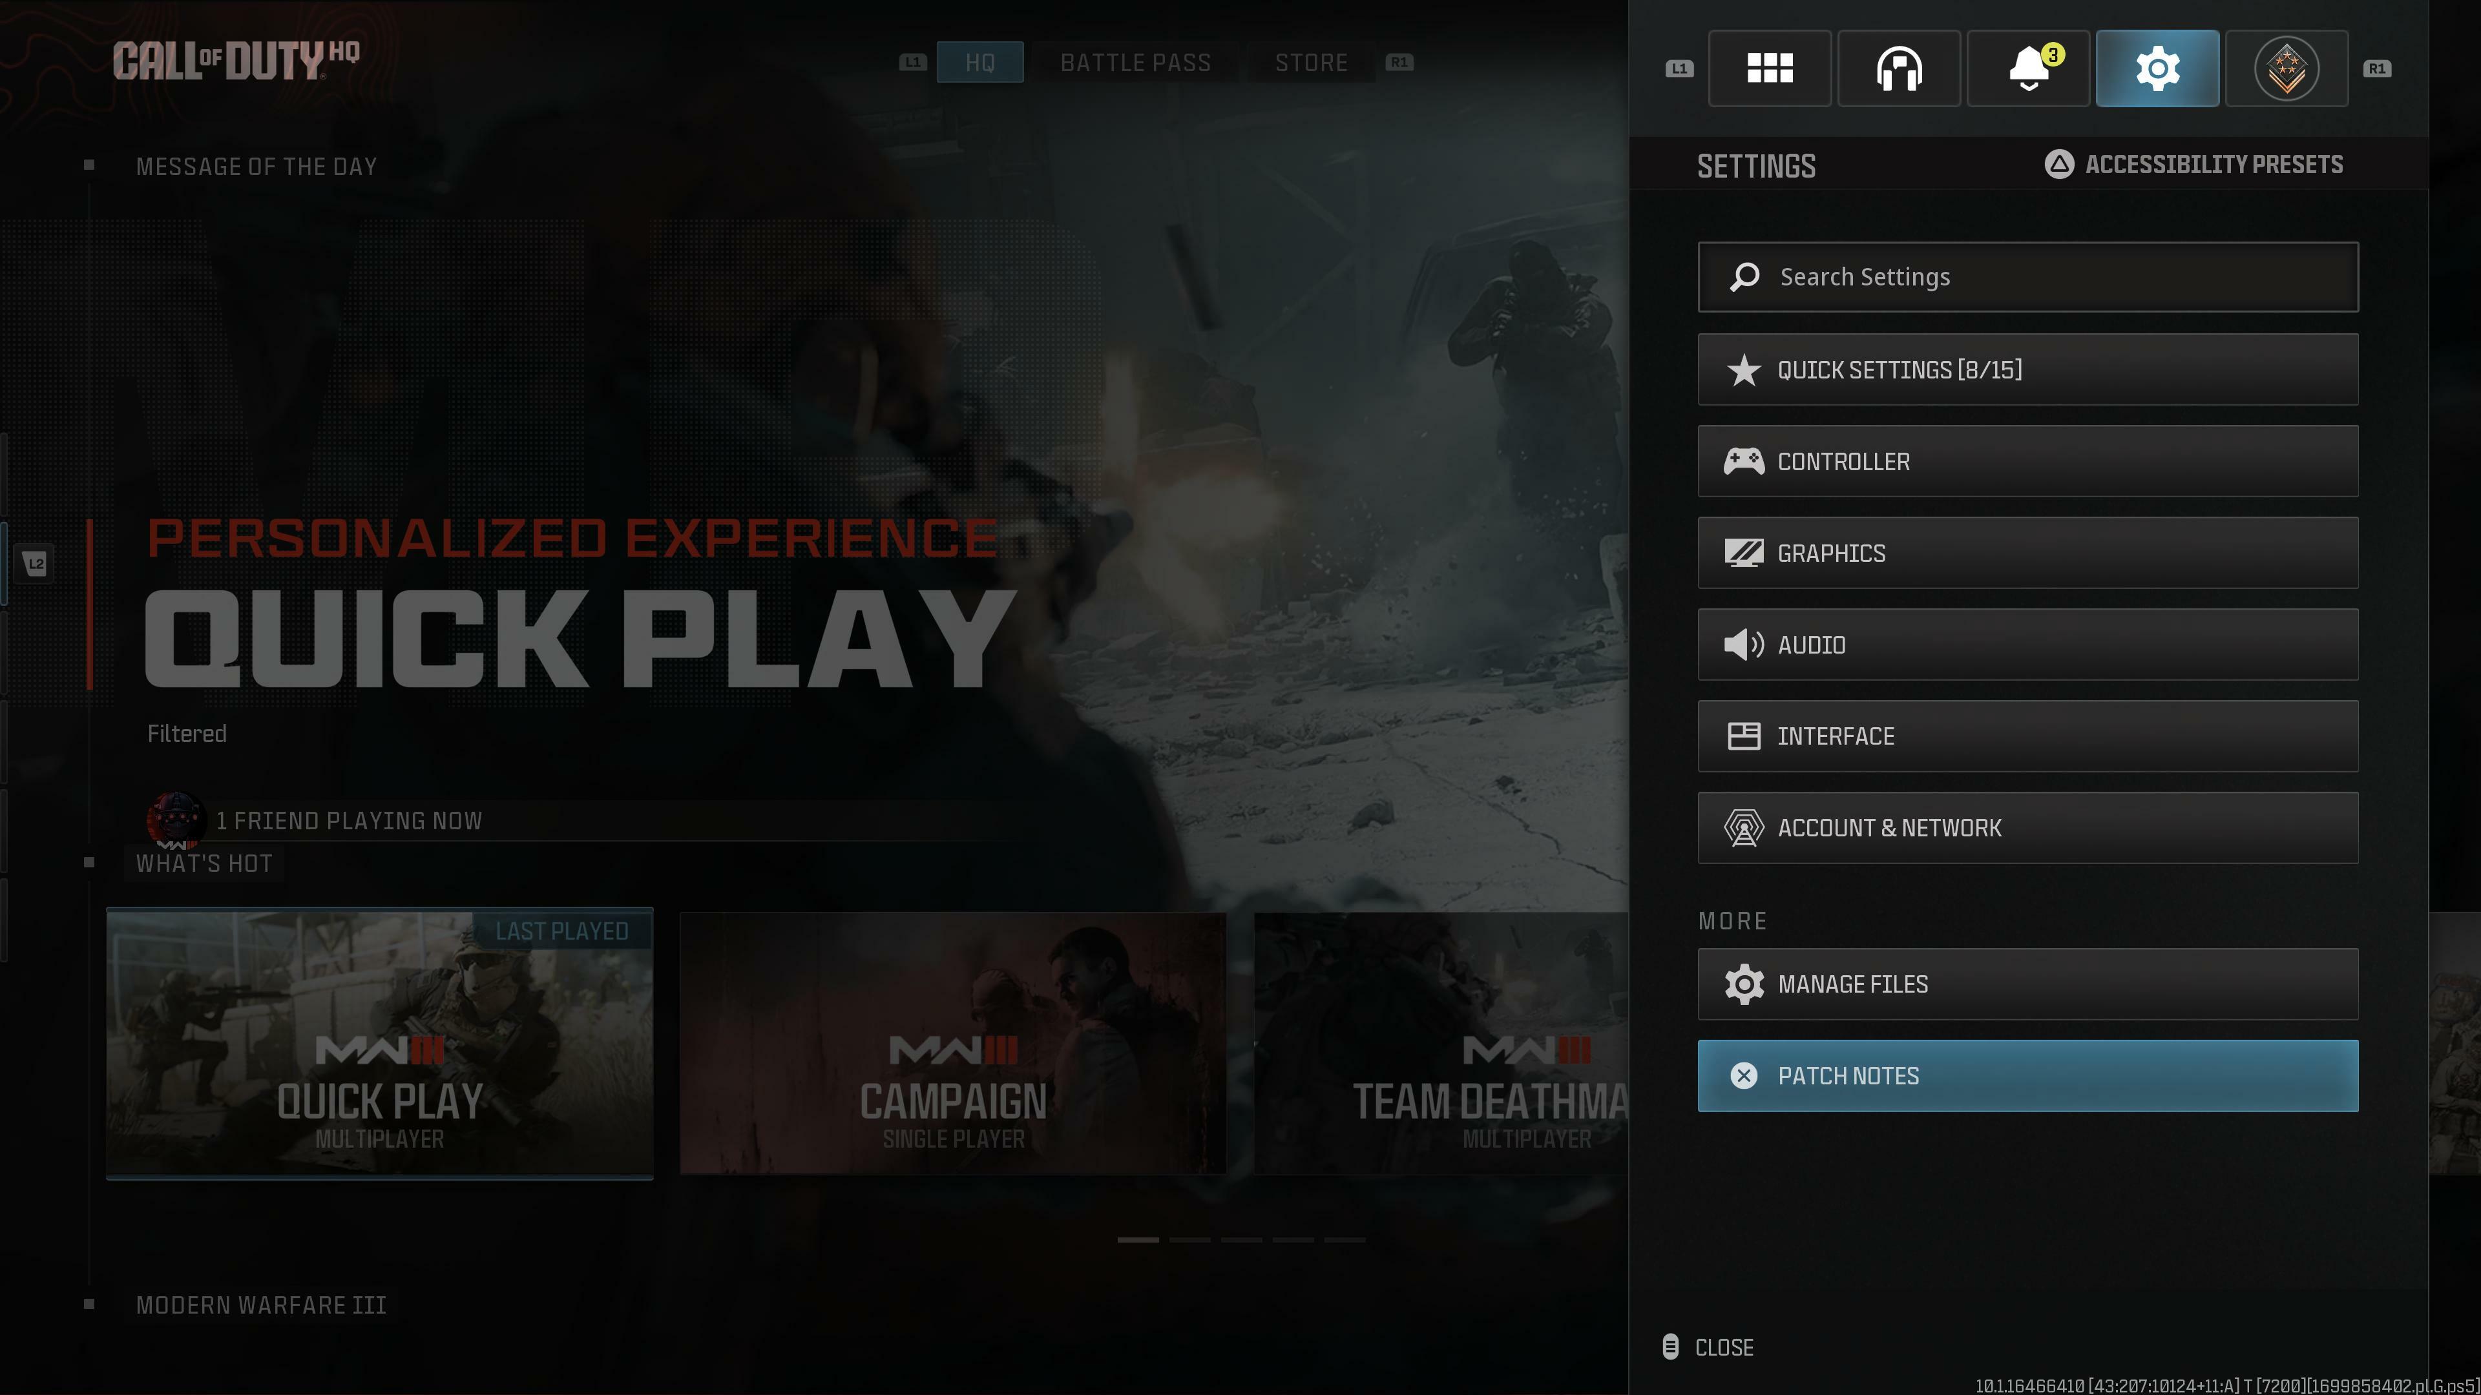Click the Close label at bottom
This screenshot has width=2481, height=1395.
click(x=1724, y=1347)
